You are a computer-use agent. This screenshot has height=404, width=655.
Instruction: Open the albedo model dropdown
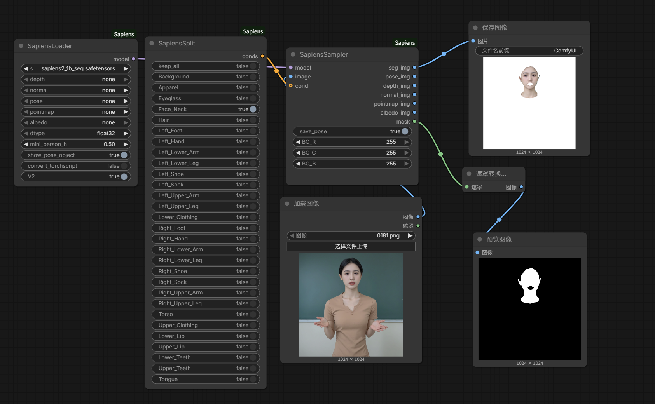coord(76,122)
